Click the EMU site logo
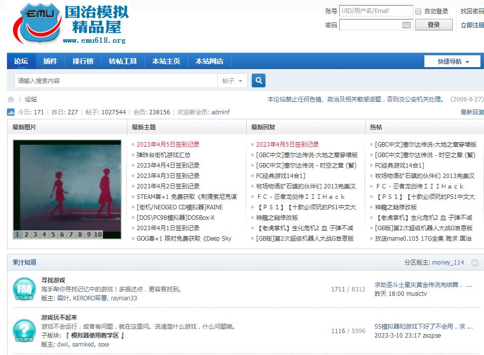 [71, 24]
